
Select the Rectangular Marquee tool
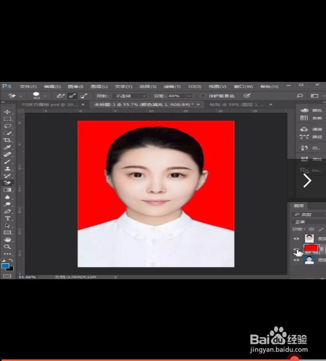7,119
